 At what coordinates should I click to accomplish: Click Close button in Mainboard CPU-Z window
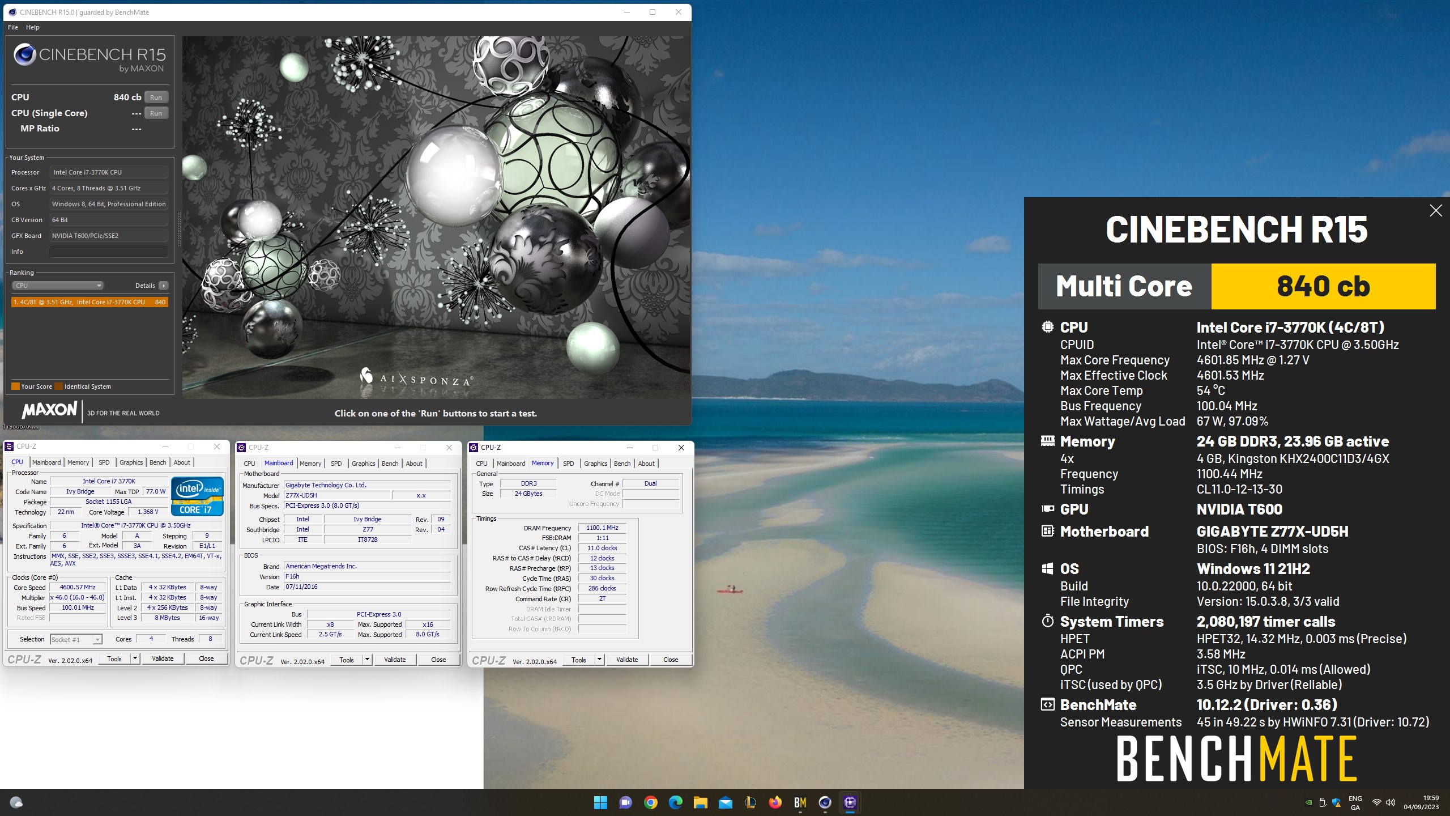[x=438, y=660]
